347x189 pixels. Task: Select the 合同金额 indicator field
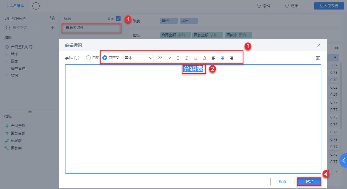18,126
